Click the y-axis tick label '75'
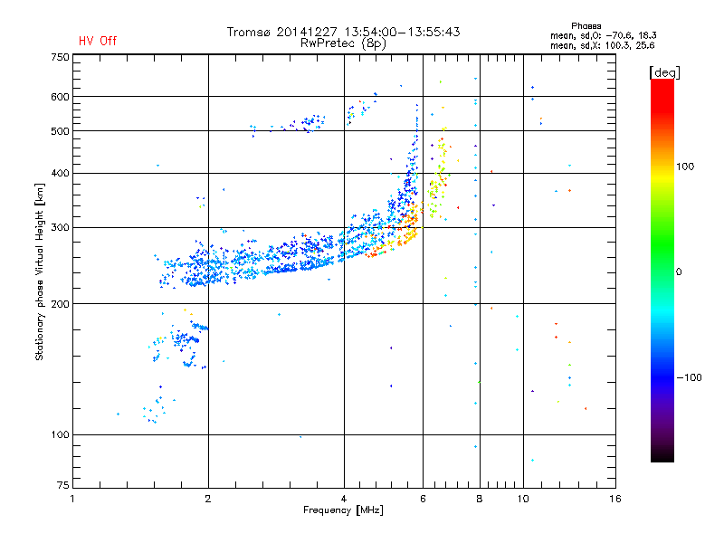 62,485
